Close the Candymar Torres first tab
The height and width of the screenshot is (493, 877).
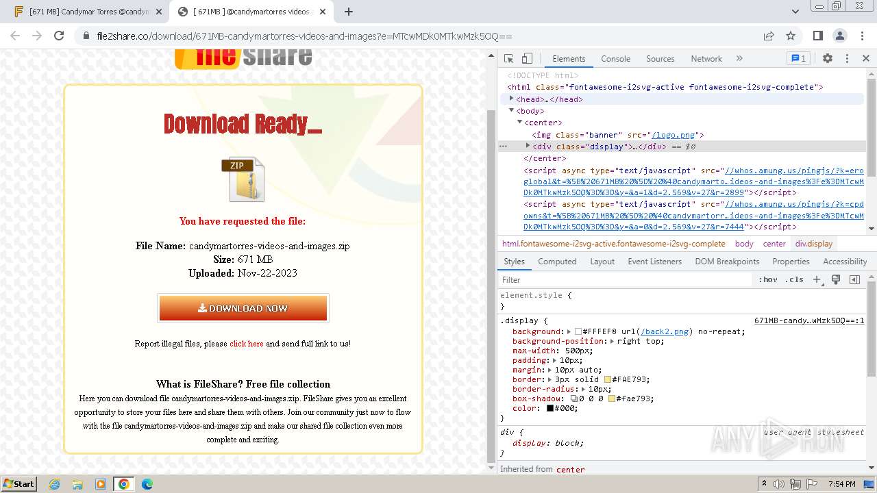[159, 12]
